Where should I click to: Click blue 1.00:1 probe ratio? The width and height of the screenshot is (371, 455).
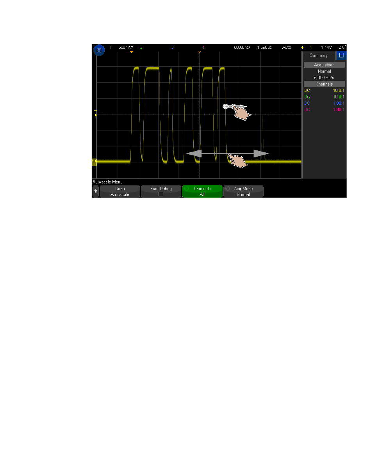click(339, 103)
